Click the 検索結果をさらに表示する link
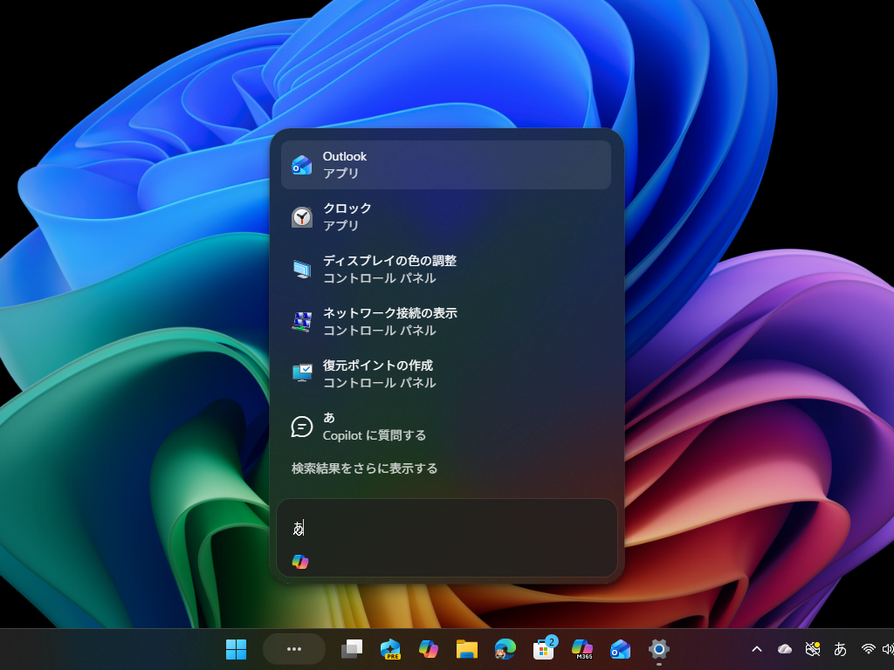 point(363,468)
